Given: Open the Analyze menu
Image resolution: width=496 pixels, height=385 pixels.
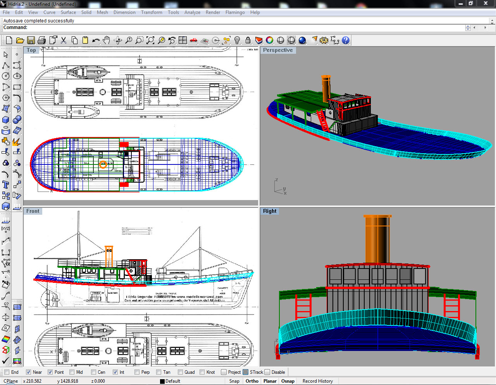Looking at the screenshot, I should [x=192, y=12].
